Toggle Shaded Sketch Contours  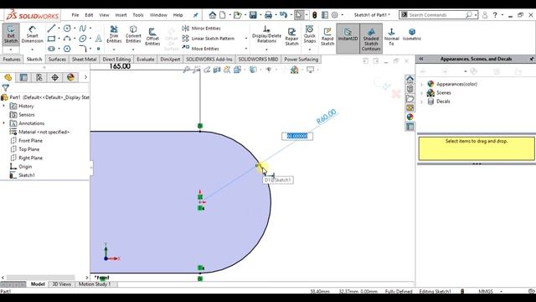point(371,39)
